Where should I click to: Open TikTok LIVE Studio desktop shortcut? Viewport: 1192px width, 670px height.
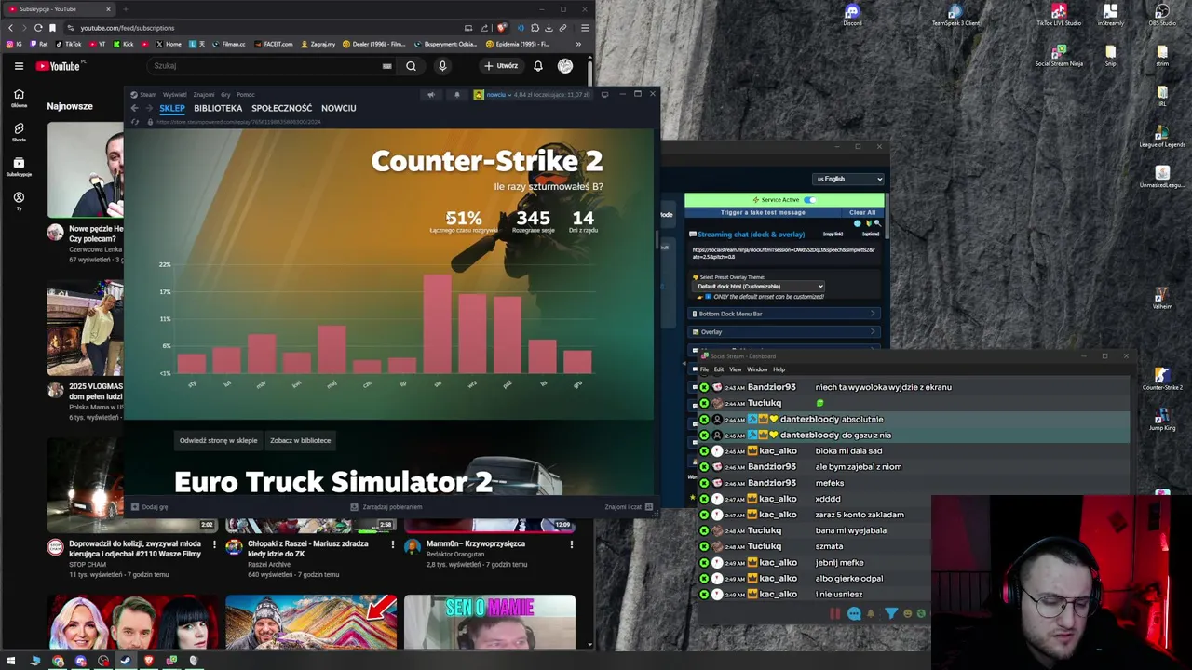[1059, 15]
